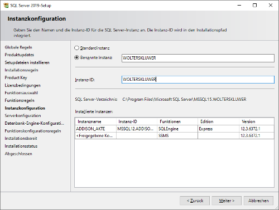Open the Produktupdates step

pos(20,55)
